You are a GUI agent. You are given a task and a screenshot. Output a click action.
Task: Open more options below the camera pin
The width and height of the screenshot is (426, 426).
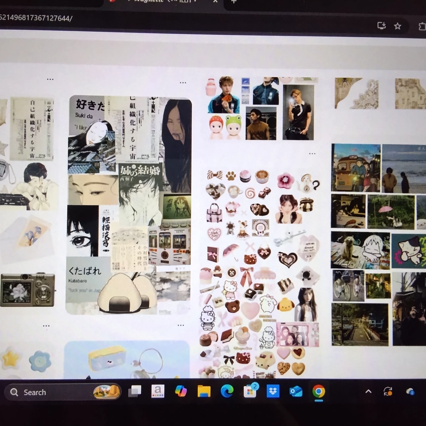click(46, 326)
